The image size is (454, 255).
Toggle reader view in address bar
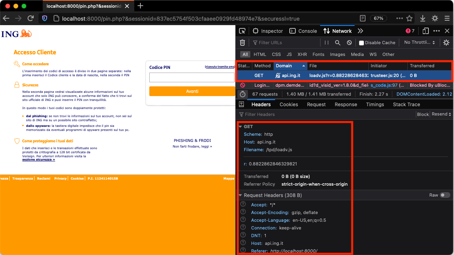tap(362, 19)
